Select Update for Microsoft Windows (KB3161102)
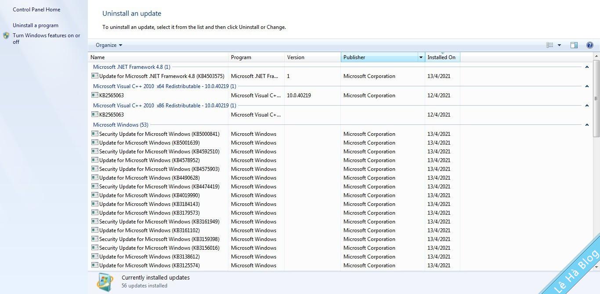The image size is (600, 294). tap(149, 230)
